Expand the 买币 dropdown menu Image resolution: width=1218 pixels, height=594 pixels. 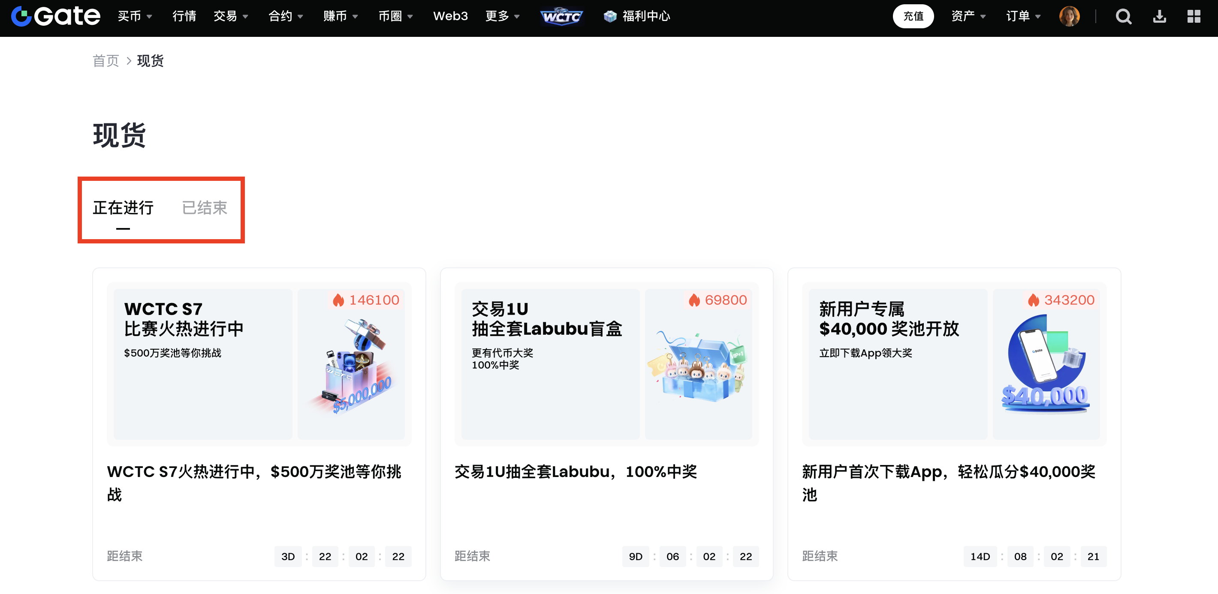tap(135, 17)
